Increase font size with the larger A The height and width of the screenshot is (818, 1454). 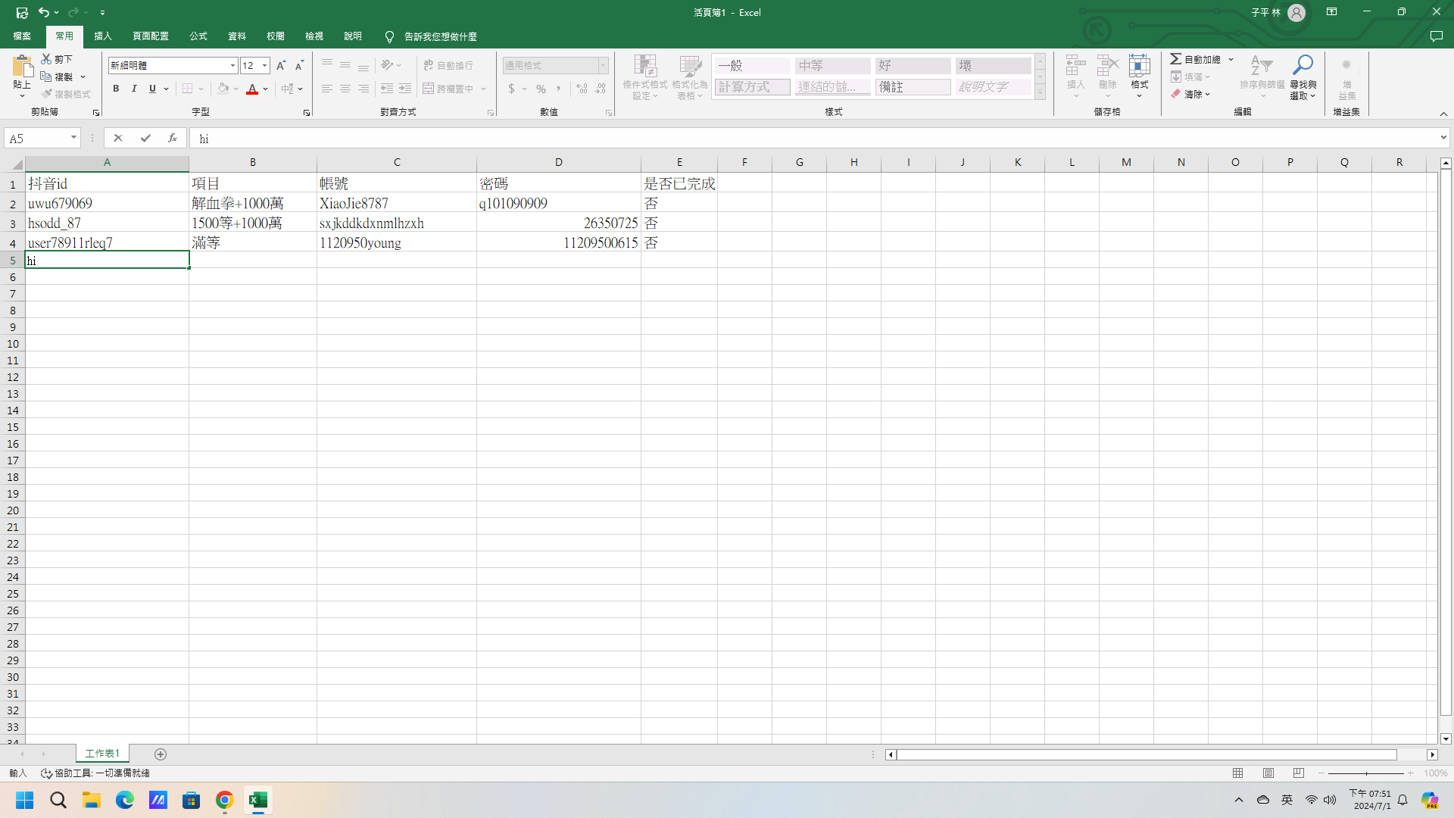coord(281,66)
